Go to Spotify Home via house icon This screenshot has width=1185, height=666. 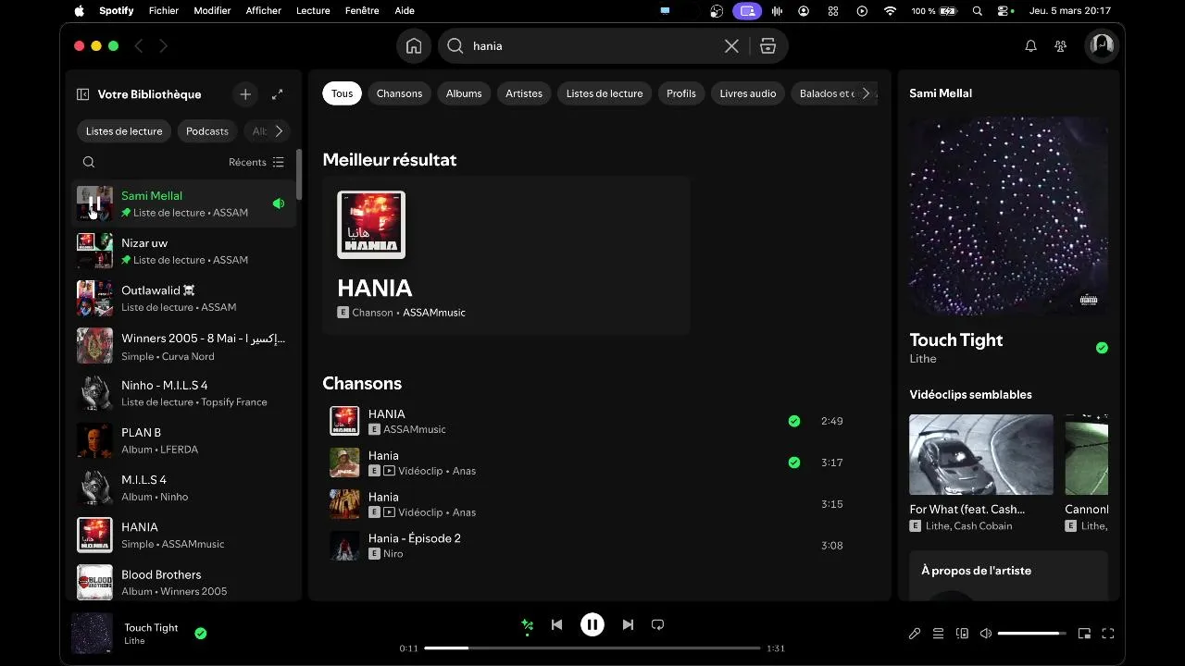(x=414, y=46)
